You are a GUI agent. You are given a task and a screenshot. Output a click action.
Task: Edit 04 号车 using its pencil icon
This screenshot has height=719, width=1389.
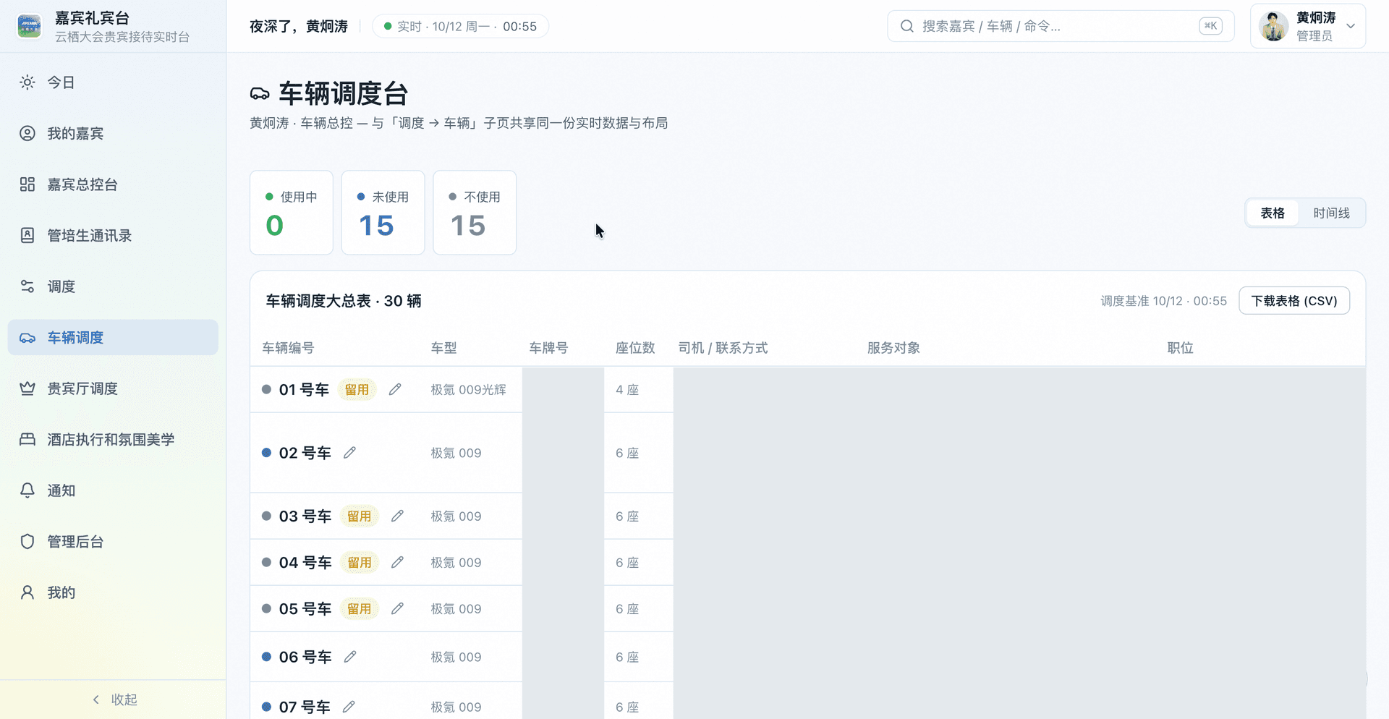(397, 562)
